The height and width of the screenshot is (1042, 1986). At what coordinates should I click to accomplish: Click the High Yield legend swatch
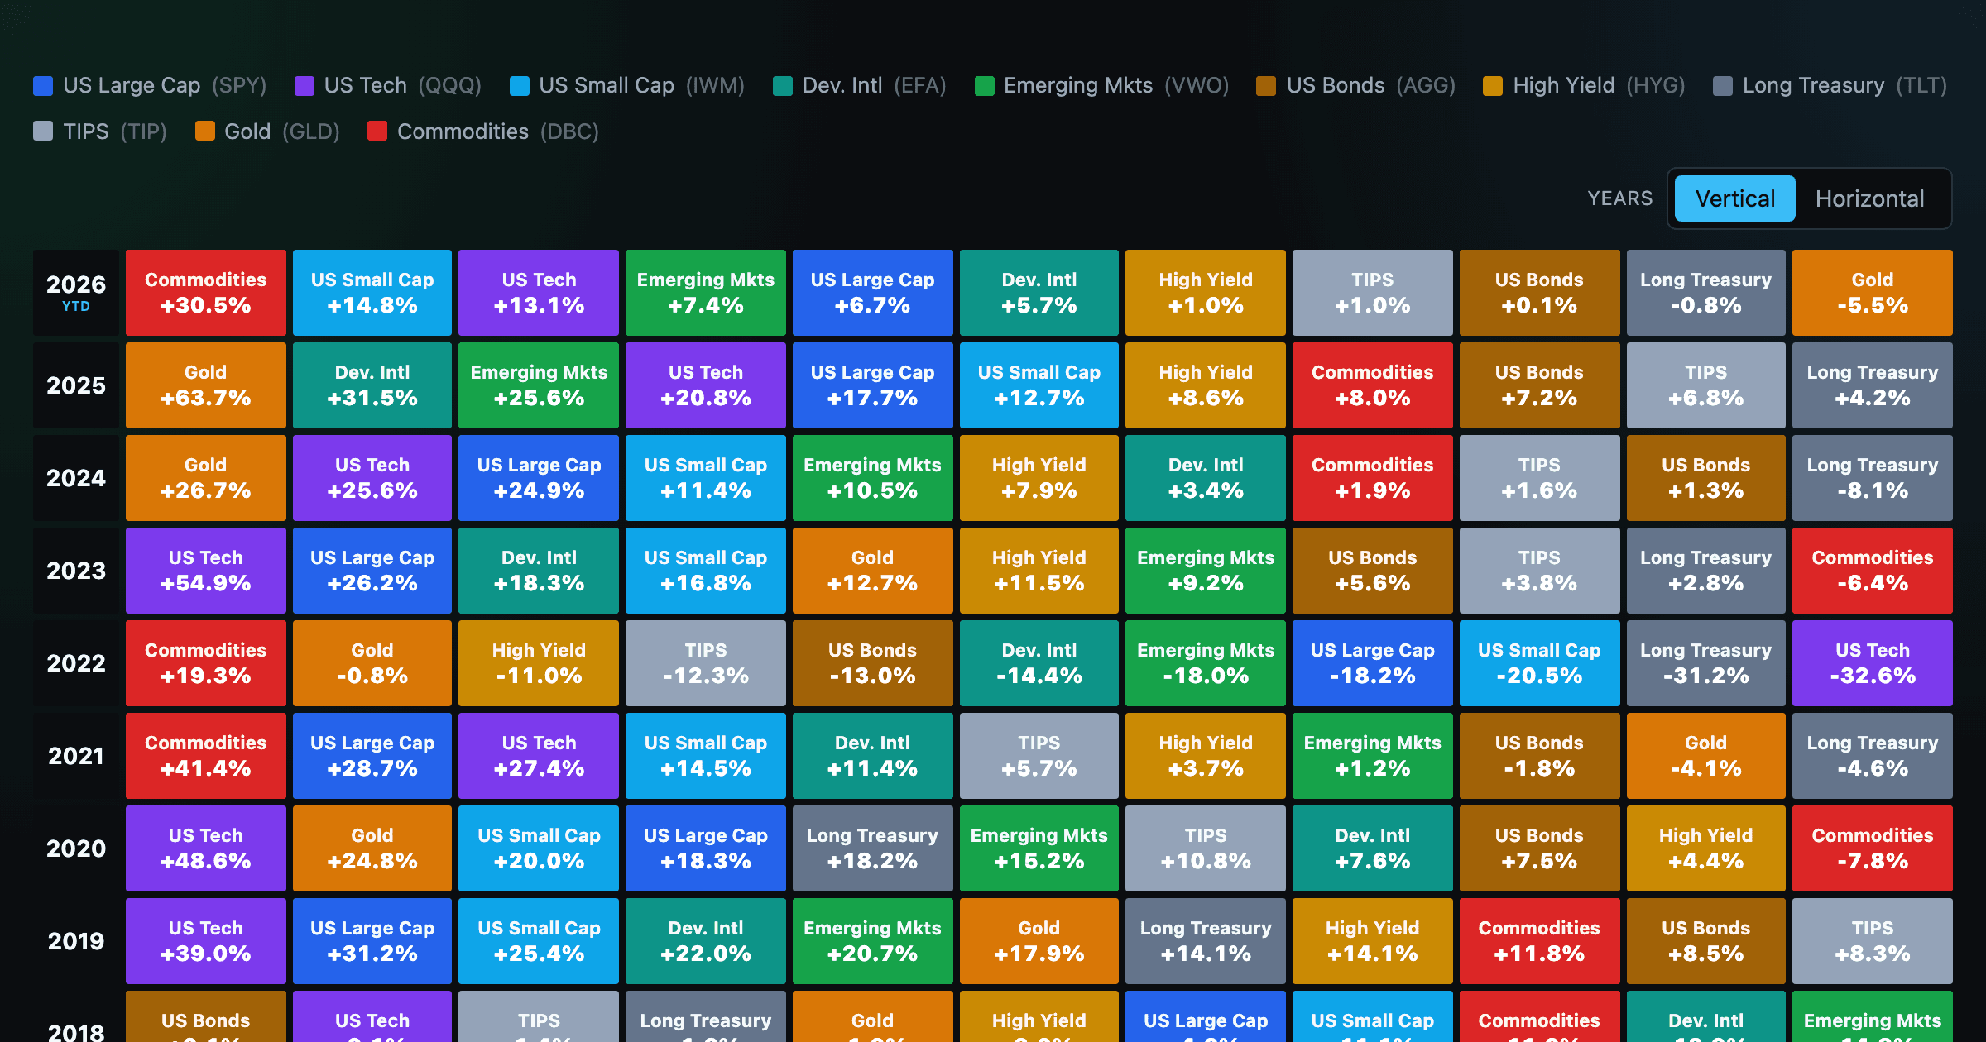coord(1493,86)
